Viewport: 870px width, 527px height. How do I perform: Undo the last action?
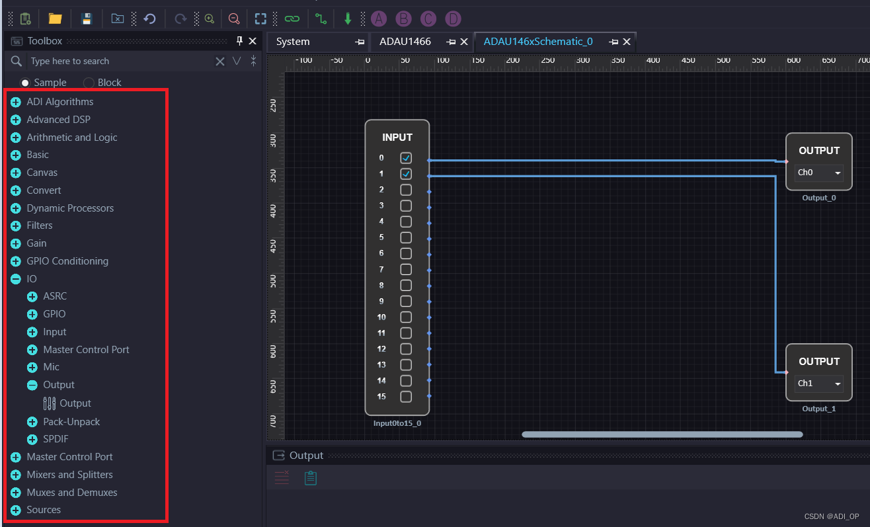tap(149, 19)
